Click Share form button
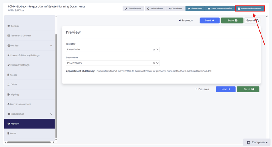Image resolution: width=272 pixels, height=147 pixels. point(195,9)
